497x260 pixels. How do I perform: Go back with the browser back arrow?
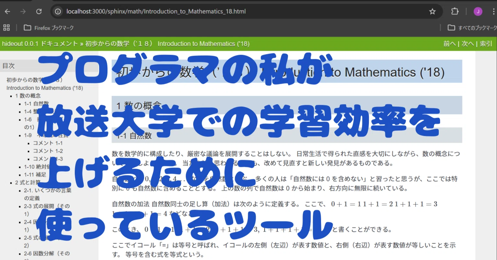tap(7, 12)
